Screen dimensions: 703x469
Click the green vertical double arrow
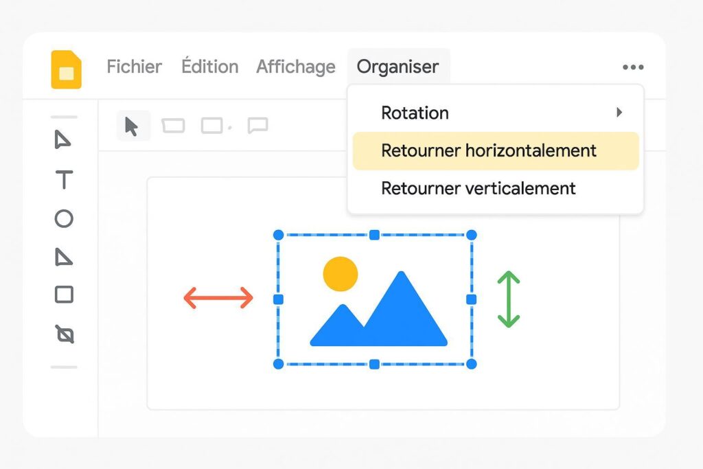click(508, 299)
